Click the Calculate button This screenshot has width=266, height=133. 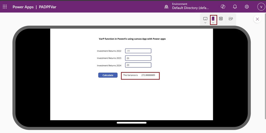(108, 75)
